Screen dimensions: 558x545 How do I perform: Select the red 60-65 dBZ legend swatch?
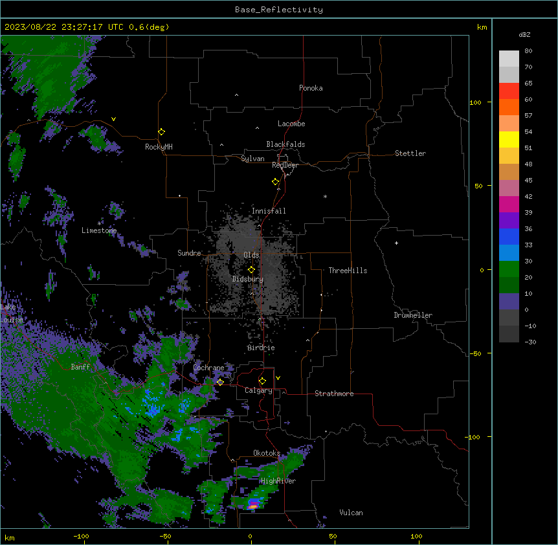[x=509, y=91]
